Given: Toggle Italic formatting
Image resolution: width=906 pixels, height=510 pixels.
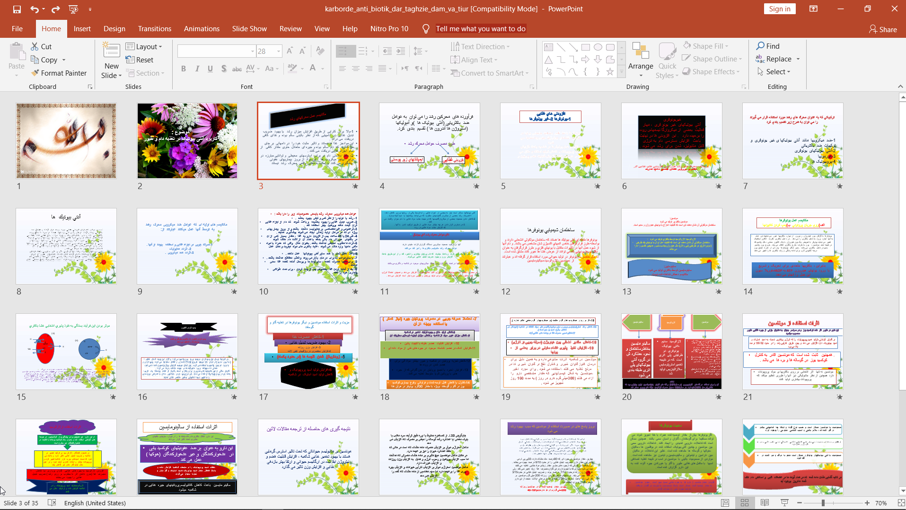Looking at the screenshot, I should [197, 69].
